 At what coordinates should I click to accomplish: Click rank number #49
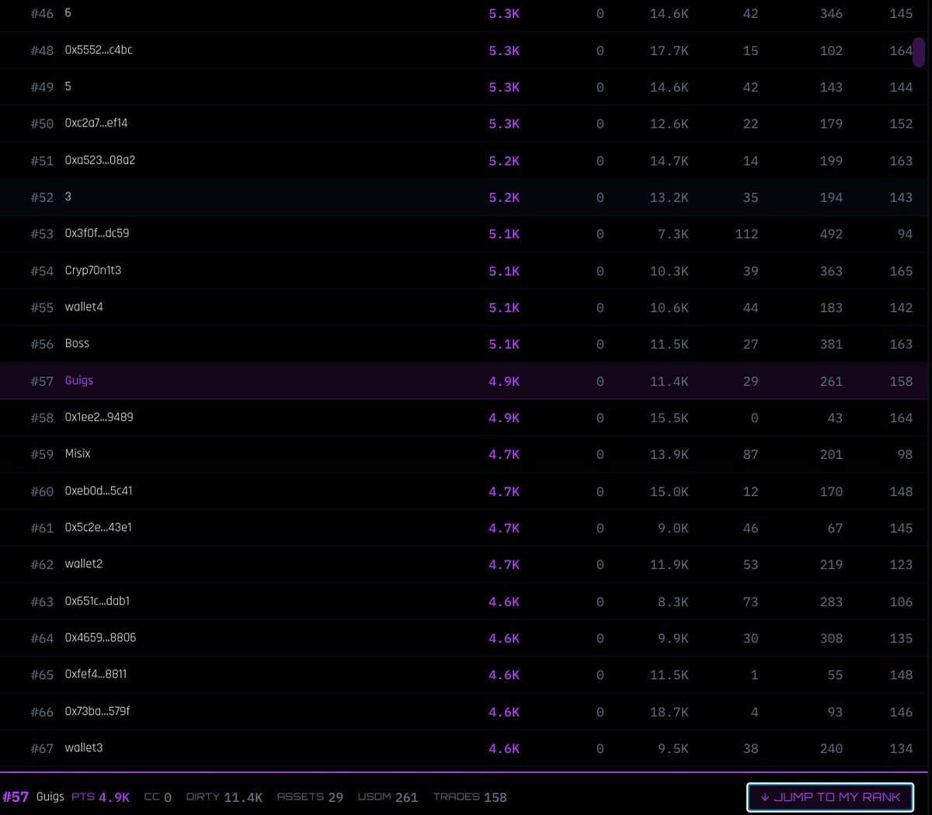pyautogui.click(x=42, y=87)
